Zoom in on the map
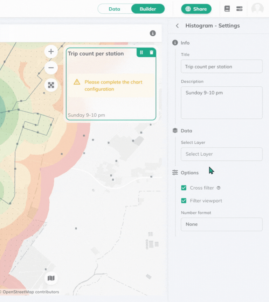Viewport: 269px width, 302px height. coord(51,52)
